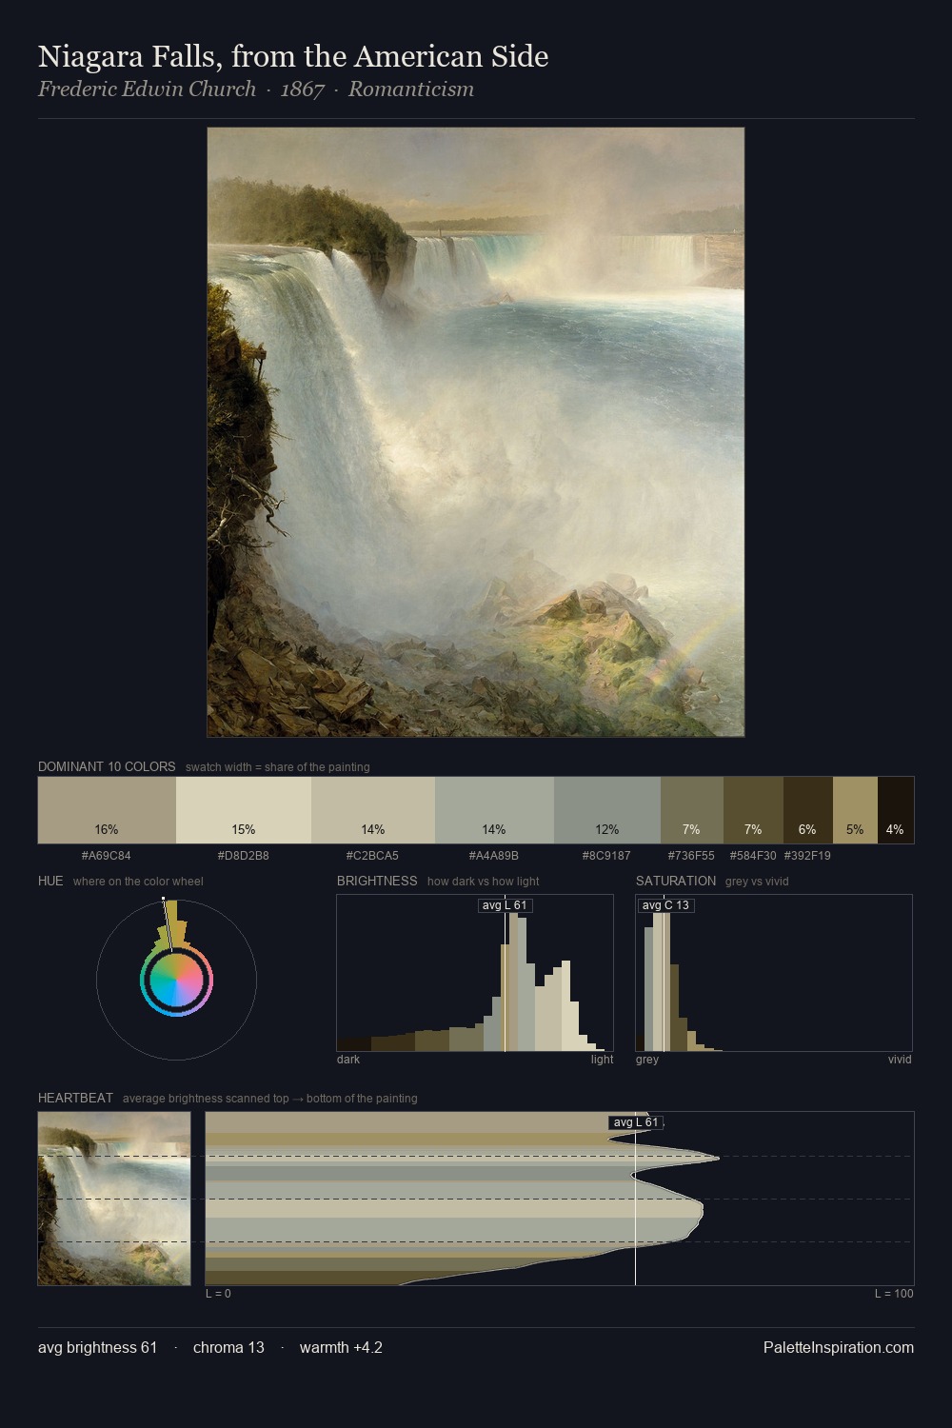Click the near-black 4% swatch
952x1428 pixels.
[x=896, y=810]
